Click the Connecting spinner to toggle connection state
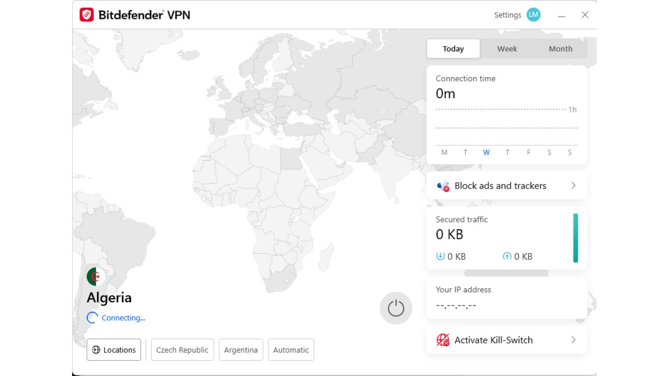669x376 pixels. click(91, 318)
